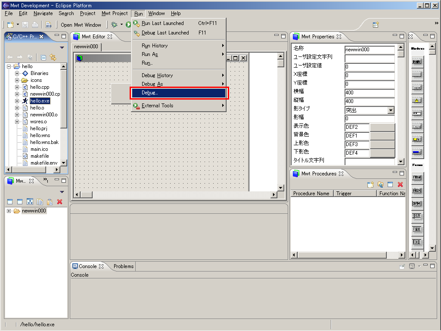Click the 上影色 color button beside DEF3

[x=382, y=144]
